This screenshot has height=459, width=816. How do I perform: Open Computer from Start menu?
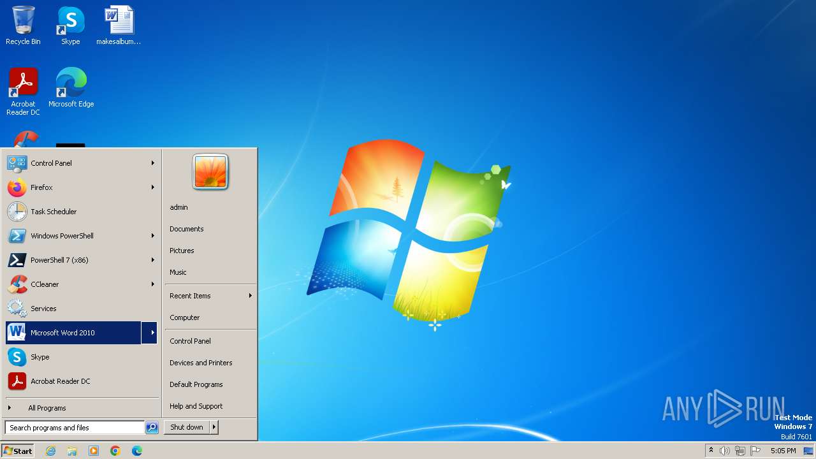[x=210, y=317]
